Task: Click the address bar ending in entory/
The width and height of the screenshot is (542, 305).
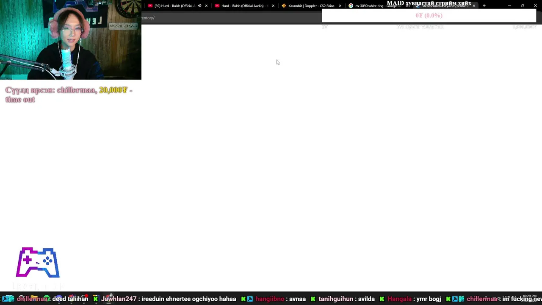Action: pyautogui.click(x=231, y=18)
